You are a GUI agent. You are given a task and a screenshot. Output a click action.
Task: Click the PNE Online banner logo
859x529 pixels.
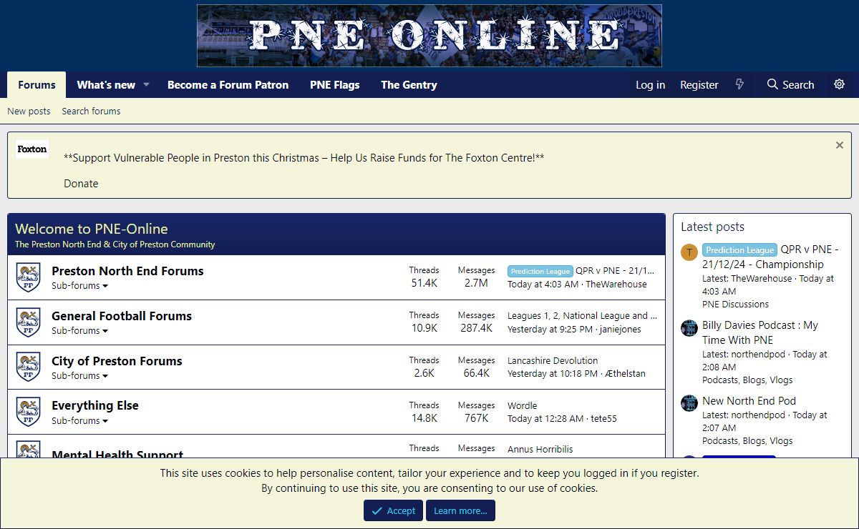point(429,36)
